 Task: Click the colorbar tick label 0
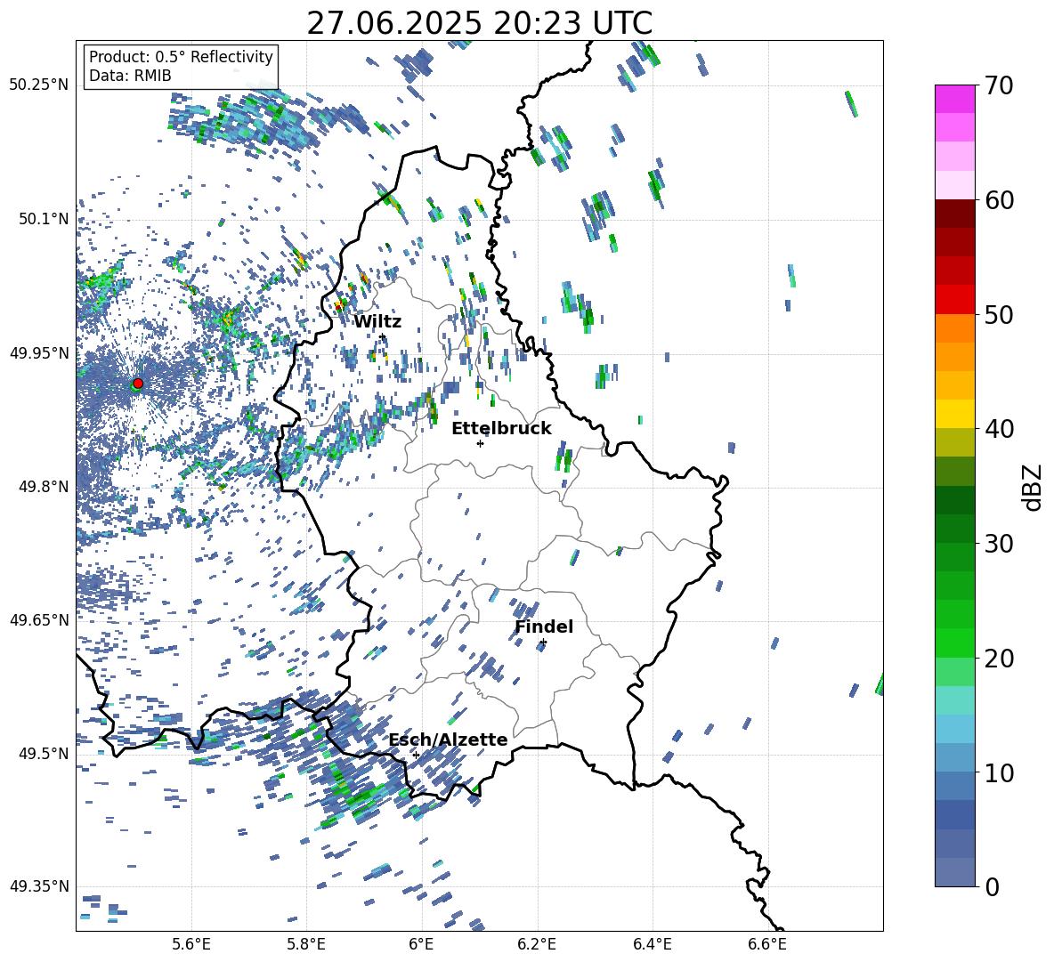992,887
